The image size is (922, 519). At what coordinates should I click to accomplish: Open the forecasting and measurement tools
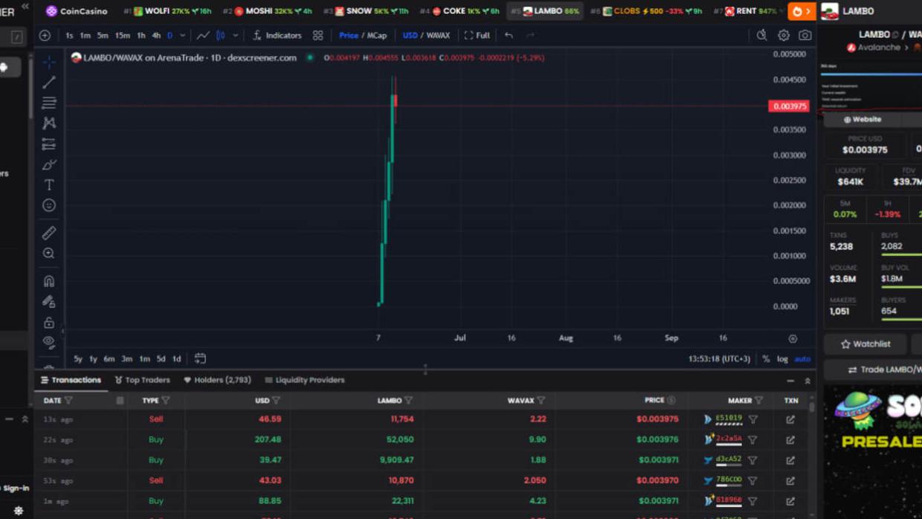(x=49, y=144)
